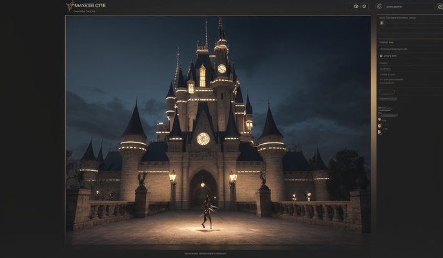Click the caption text beneath the castle image

click(x=205, y=253)
